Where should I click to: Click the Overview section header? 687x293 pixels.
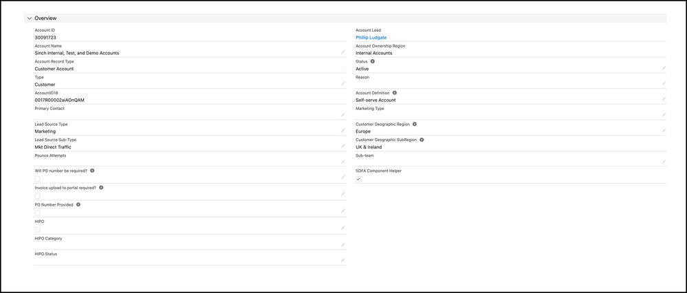click(345, 19)
